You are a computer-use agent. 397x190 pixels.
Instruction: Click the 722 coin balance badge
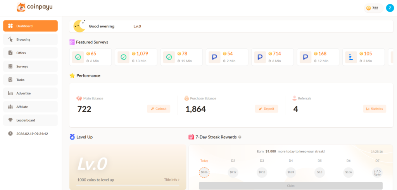coord(373,8)
